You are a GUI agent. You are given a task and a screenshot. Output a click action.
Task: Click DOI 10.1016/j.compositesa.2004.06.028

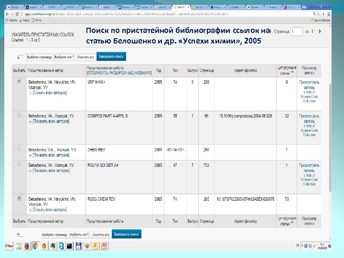click(x=246, y=116)
